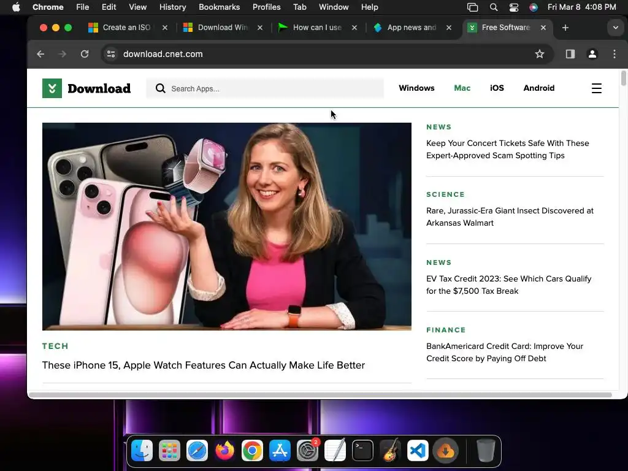Open Trash in the Dock
The height and width of the screenshot is (471, 628).
click(x=486, y=451)
